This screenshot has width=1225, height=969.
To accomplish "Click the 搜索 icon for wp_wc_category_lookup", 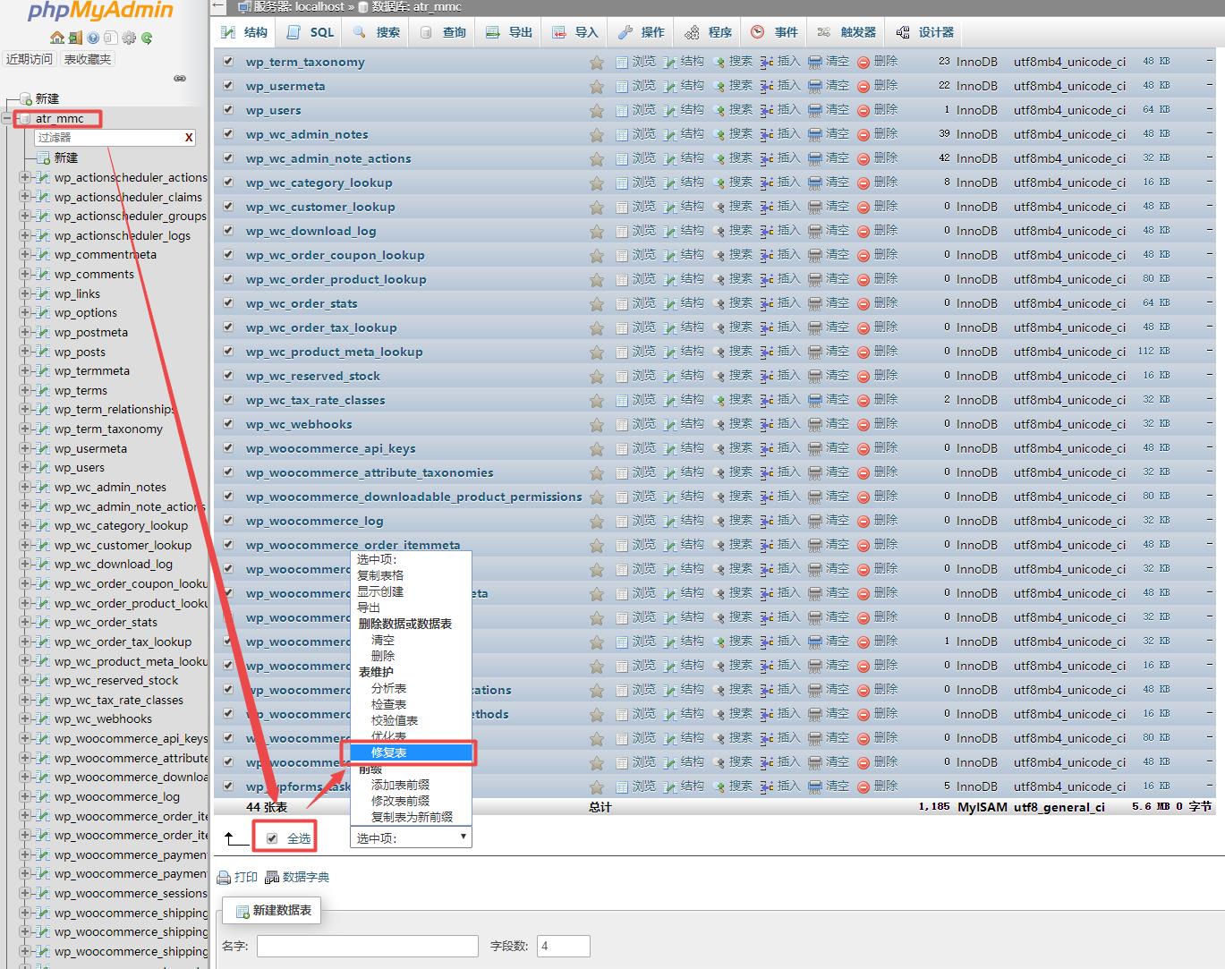I will point(719,183).
